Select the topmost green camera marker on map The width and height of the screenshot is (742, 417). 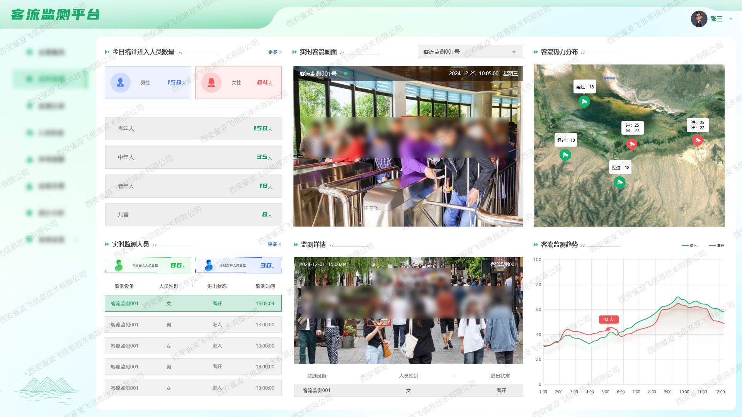pyautogui.click(x=584, y=102)
